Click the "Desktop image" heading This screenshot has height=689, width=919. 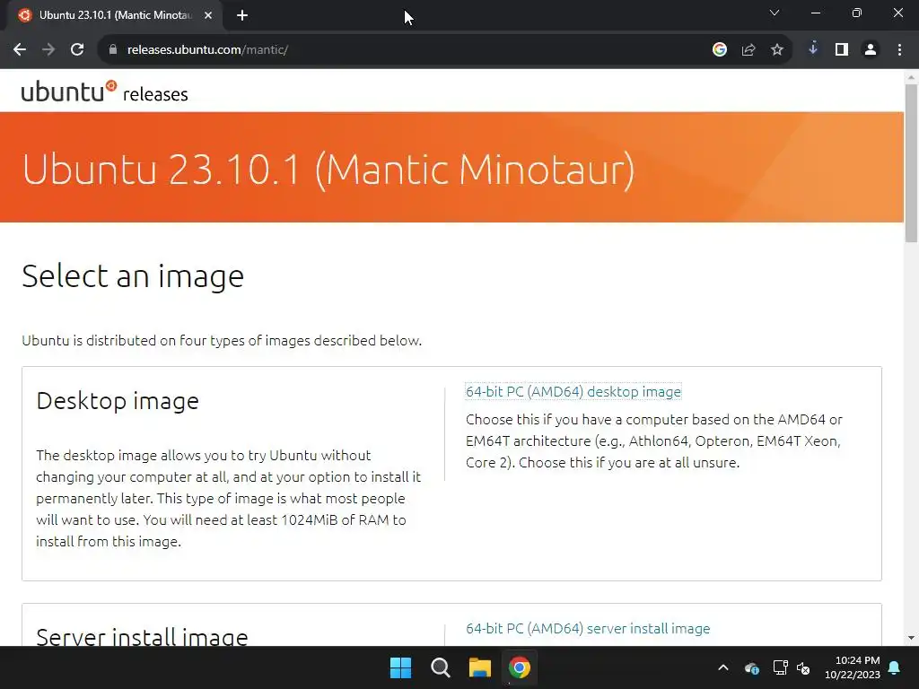(x=118, y=401)
